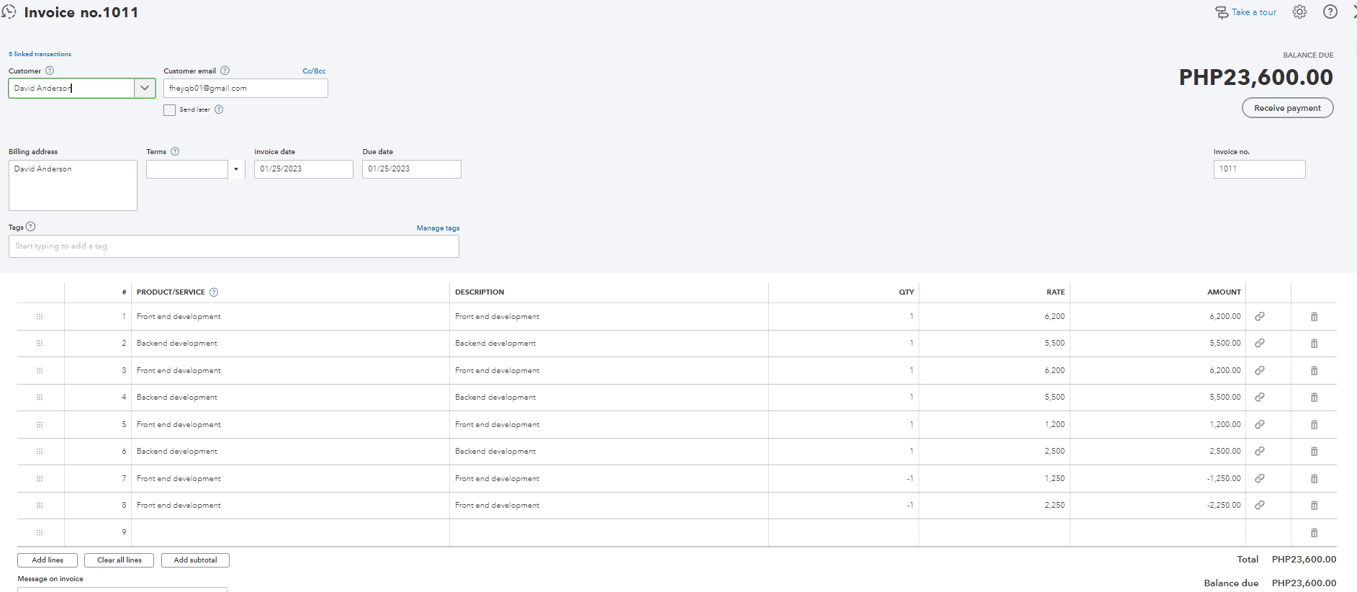Click the Customer email help icon
1357x592 pixels.
pyautogui.click(x=225, y=71)
